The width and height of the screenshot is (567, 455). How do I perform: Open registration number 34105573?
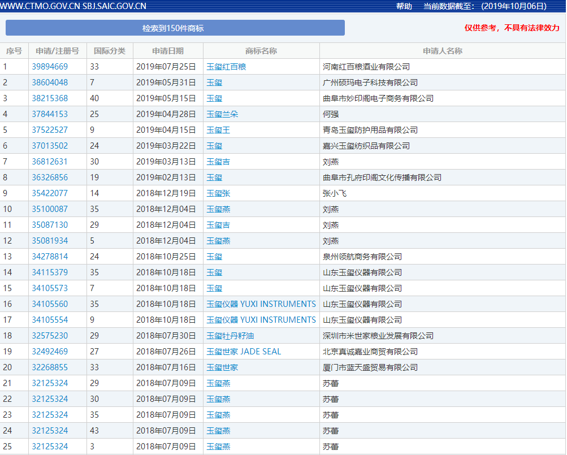(x=50, y=288)
